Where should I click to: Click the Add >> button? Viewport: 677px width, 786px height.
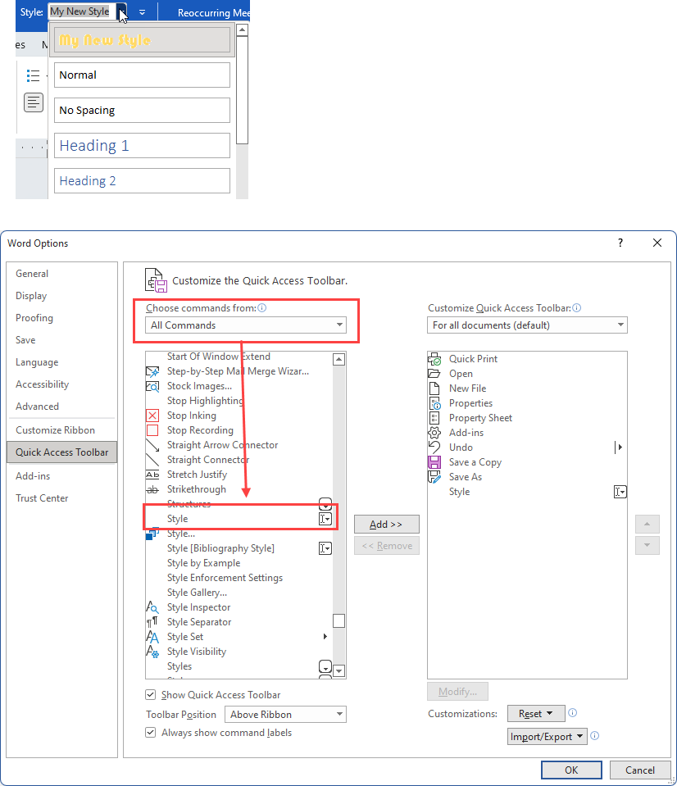386,525
